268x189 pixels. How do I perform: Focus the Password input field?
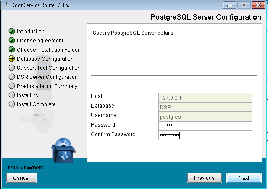pyautogui.click(x=205, y=126)
